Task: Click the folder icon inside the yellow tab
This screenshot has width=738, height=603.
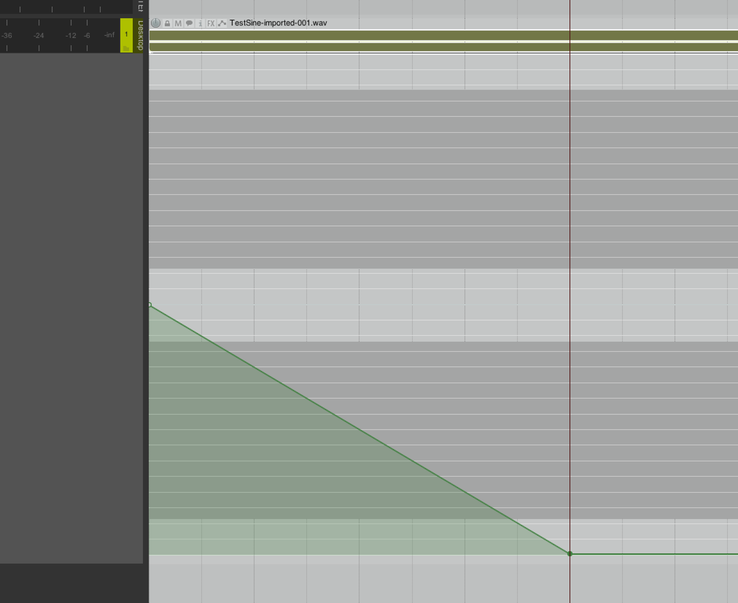Action: 126,49
